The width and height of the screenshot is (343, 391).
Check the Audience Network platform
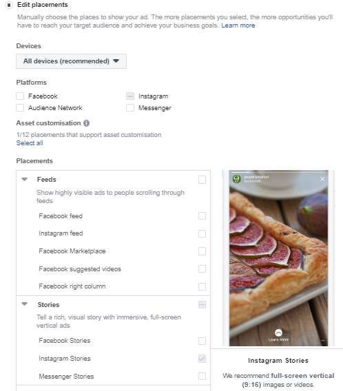click(x=20, y=107)
